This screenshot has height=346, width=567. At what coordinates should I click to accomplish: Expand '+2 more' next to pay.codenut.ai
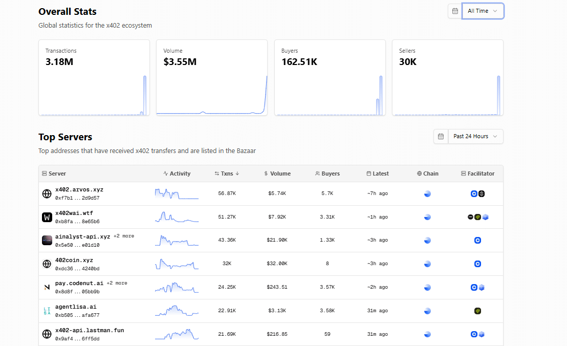[117, 283]
